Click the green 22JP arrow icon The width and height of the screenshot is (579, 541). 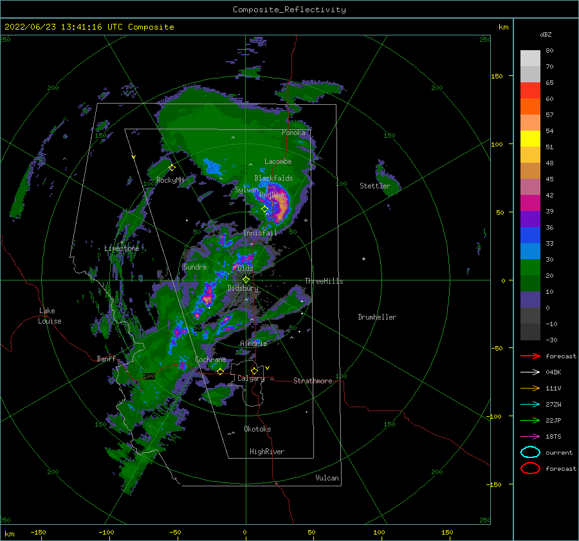click(530, 420)
